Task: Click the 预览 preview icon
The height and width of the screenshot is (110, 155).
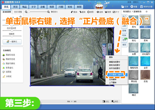Action: (113, 101)
